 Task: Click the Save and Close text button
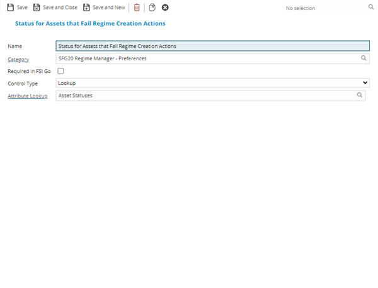tap(60, 8)
